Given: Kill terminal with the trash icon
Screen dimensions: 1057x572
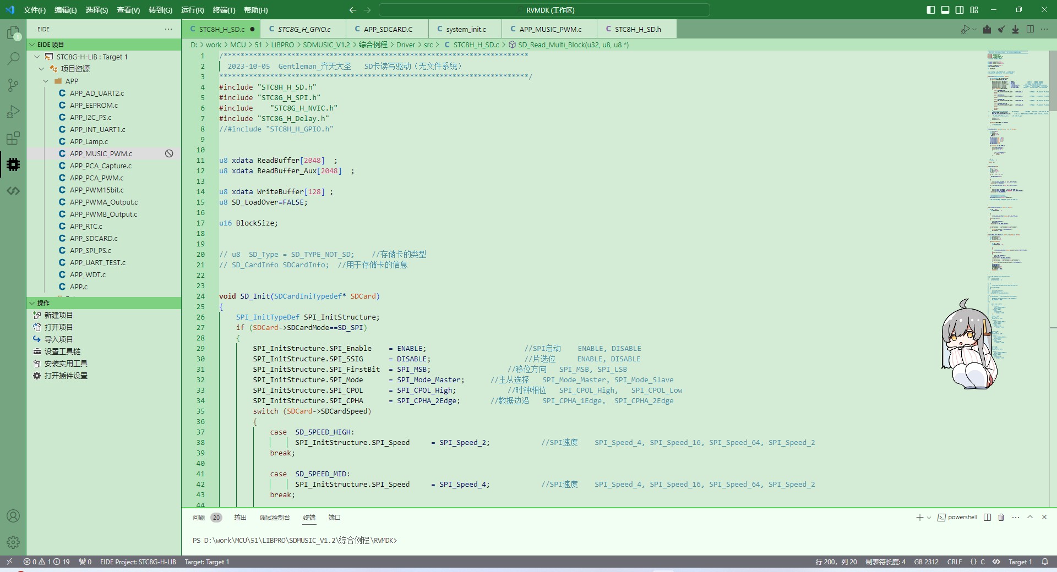Looking at the screenshot, I should tap(1001, 518).
